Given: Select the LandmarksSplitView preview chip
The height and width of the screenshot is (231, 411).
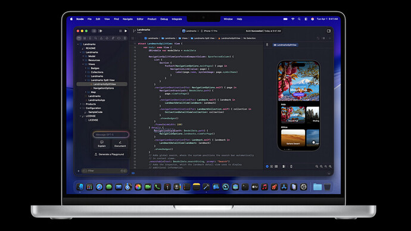Looking at the screenshot, I should (x=285, y=45).
